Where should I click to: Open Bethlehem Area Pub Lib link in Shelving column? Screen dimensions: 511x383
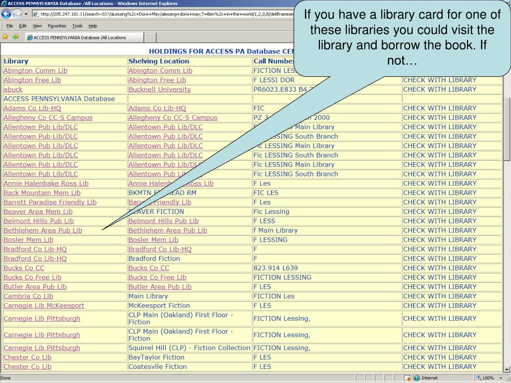[168, 231]
